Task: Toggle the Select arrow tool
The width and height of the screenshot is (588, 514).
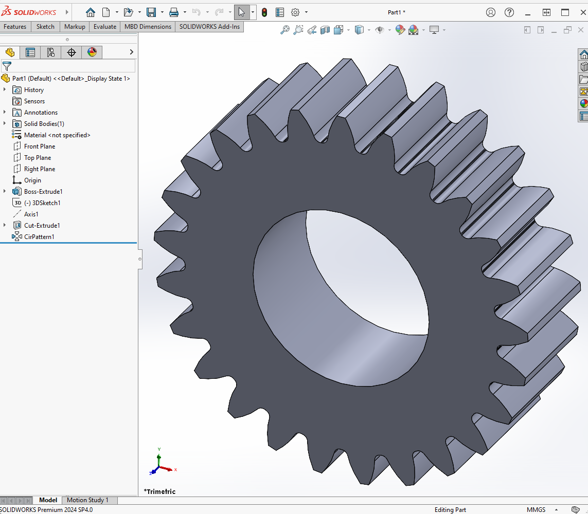Action: [x=241, y=12]
